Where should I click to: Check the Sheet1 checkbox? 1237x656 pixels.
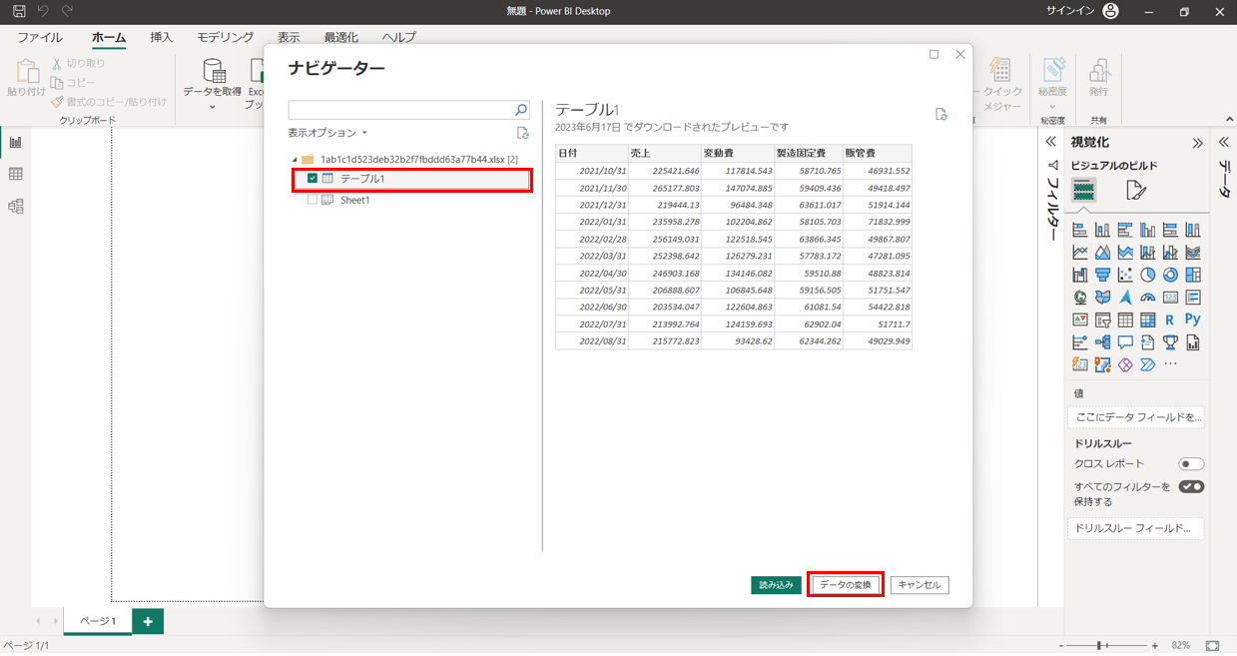coord(312,200)
